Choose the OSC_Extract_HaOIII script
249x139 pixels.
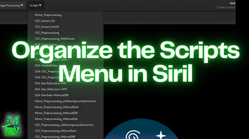click(x=47, y=27)
